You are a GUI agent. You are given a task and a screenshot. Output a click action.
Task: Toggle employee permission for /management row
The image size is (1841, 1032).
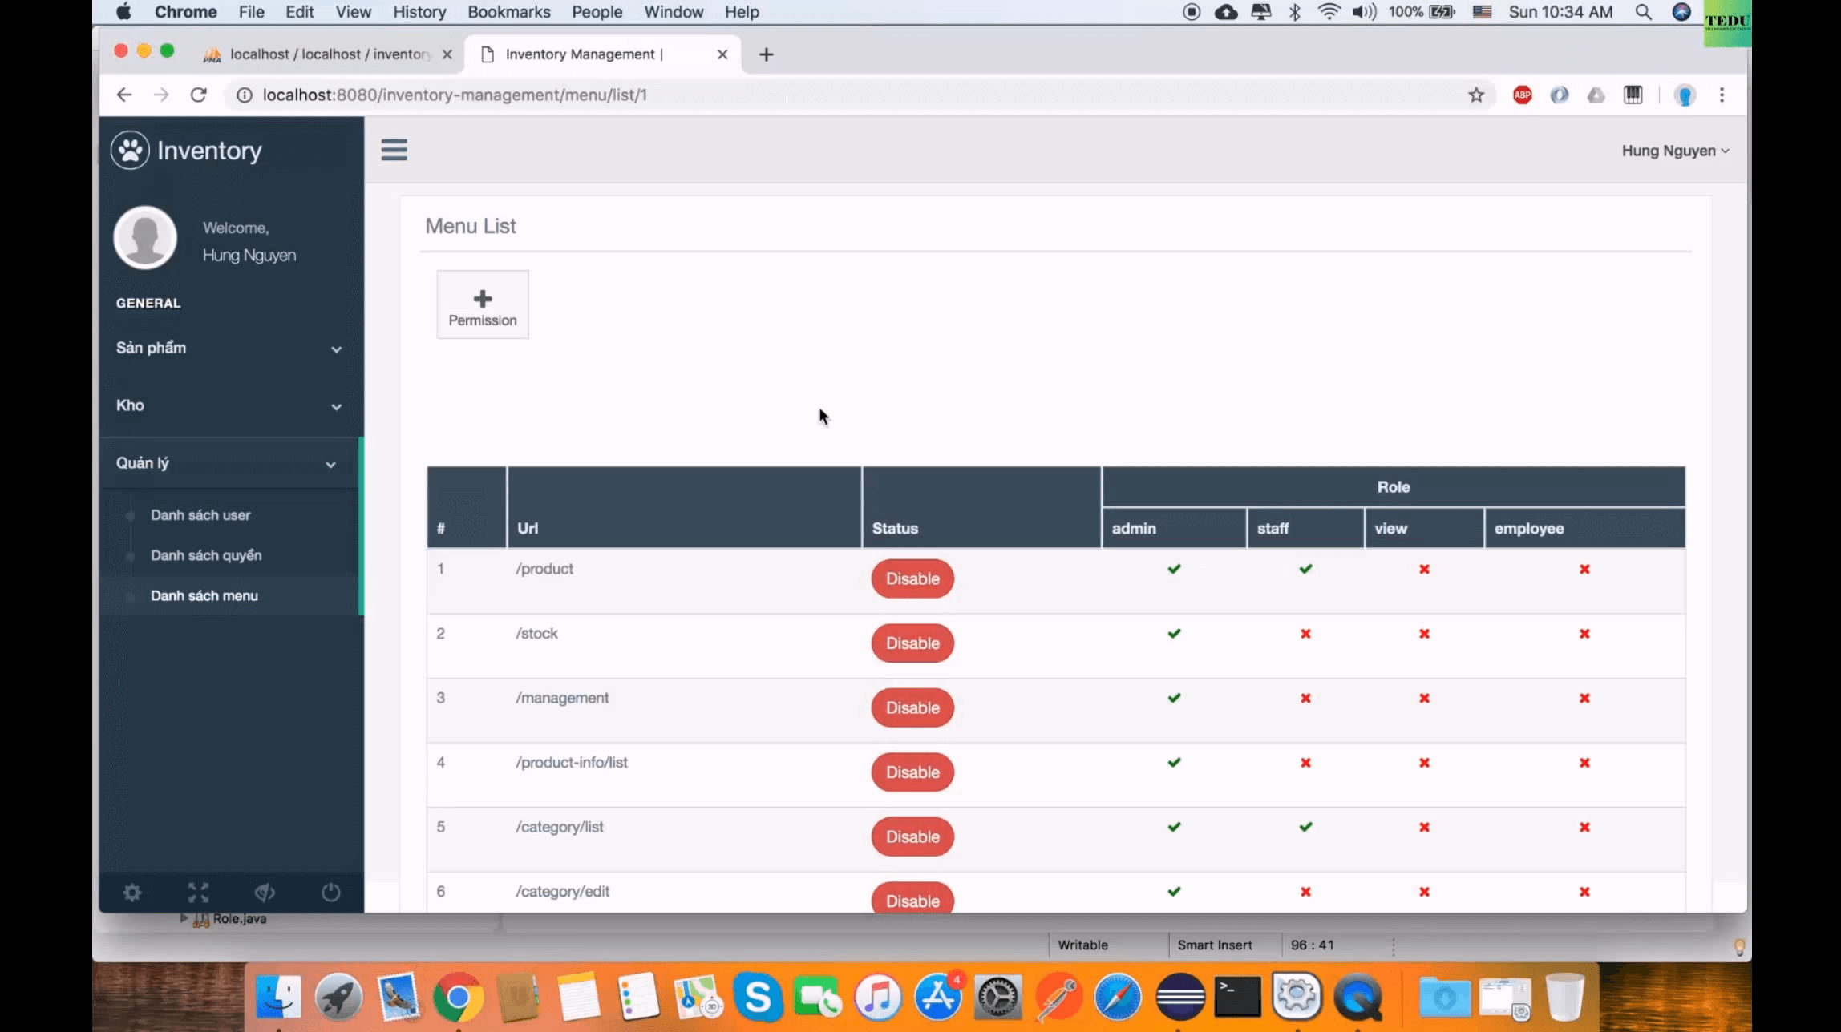[1584, 699]
